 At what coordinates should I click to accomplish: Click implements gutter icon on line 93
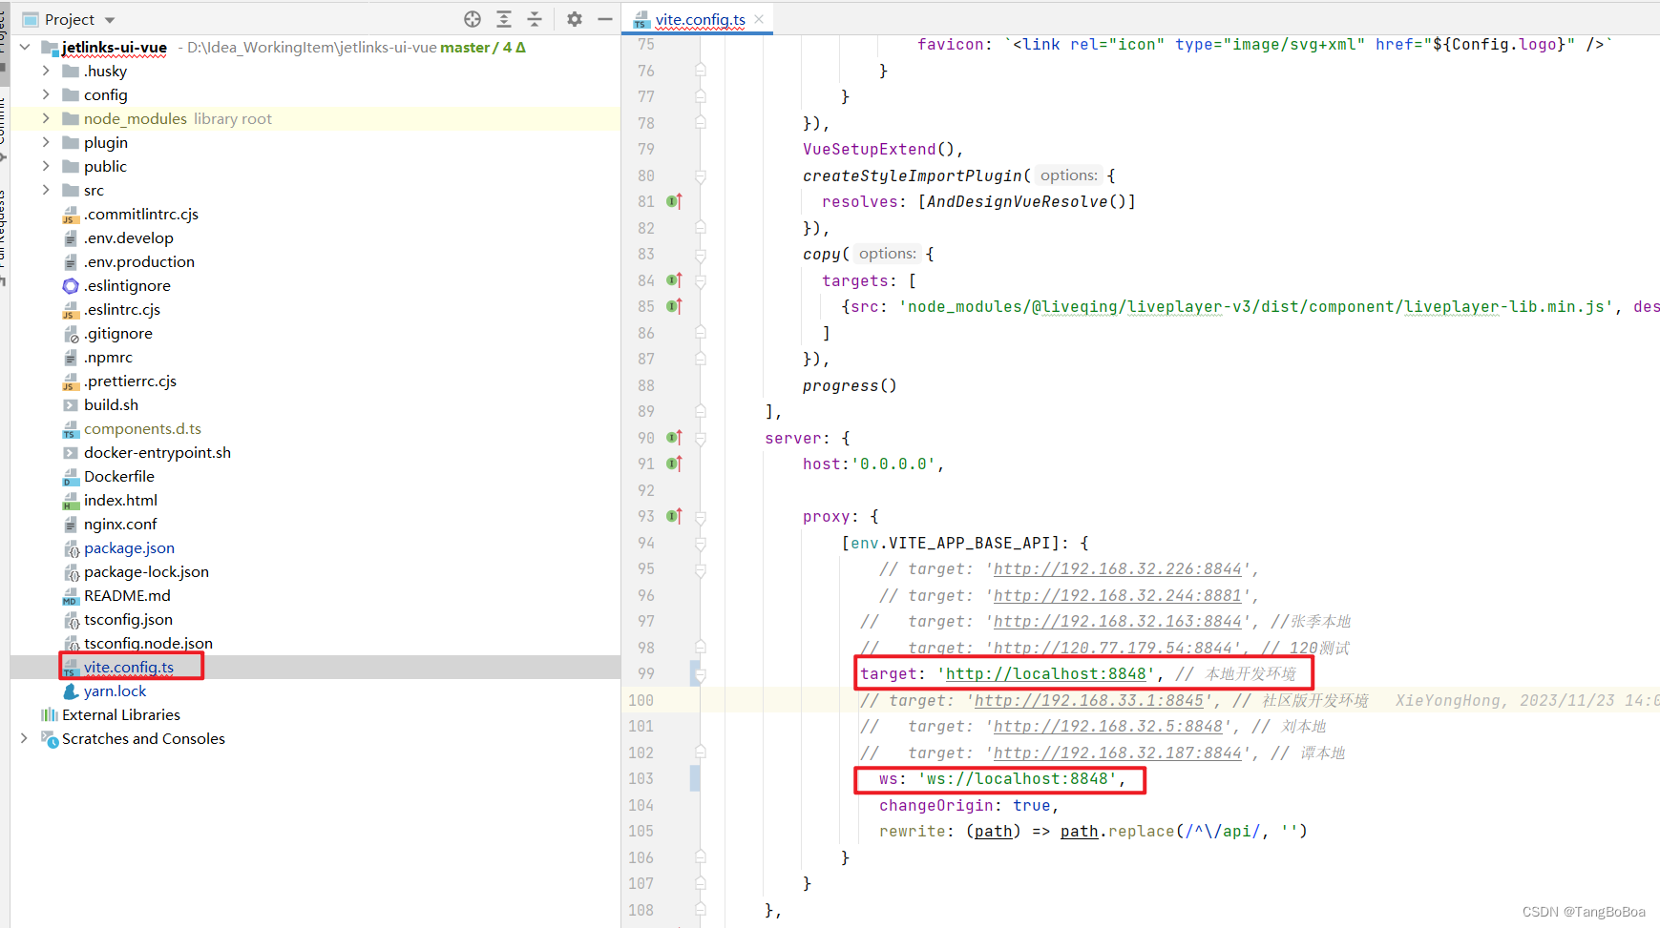click(674, 516)
